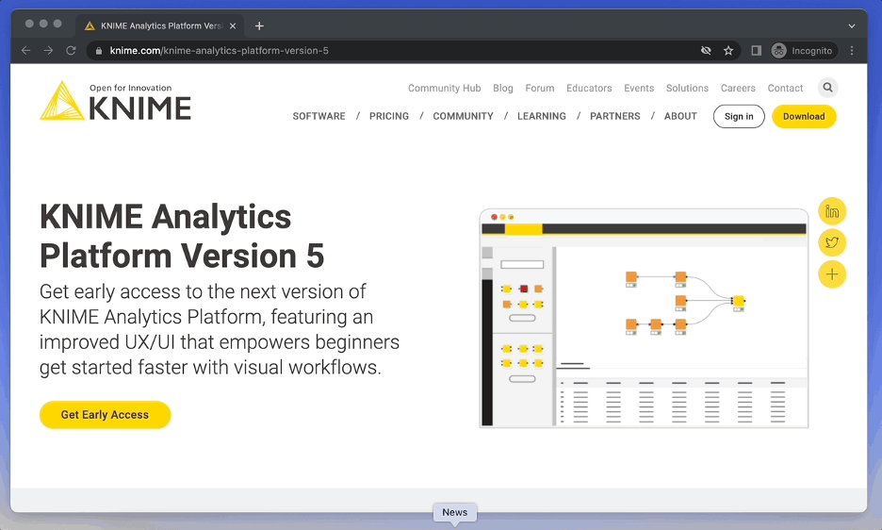Expand the tab search chevron
Viewport: 882px width, 530px height.
(x=852, y=25)
